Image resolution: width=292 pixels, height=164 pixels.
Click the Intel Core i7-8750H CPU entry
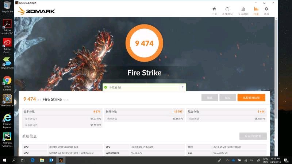coord(142,147)
